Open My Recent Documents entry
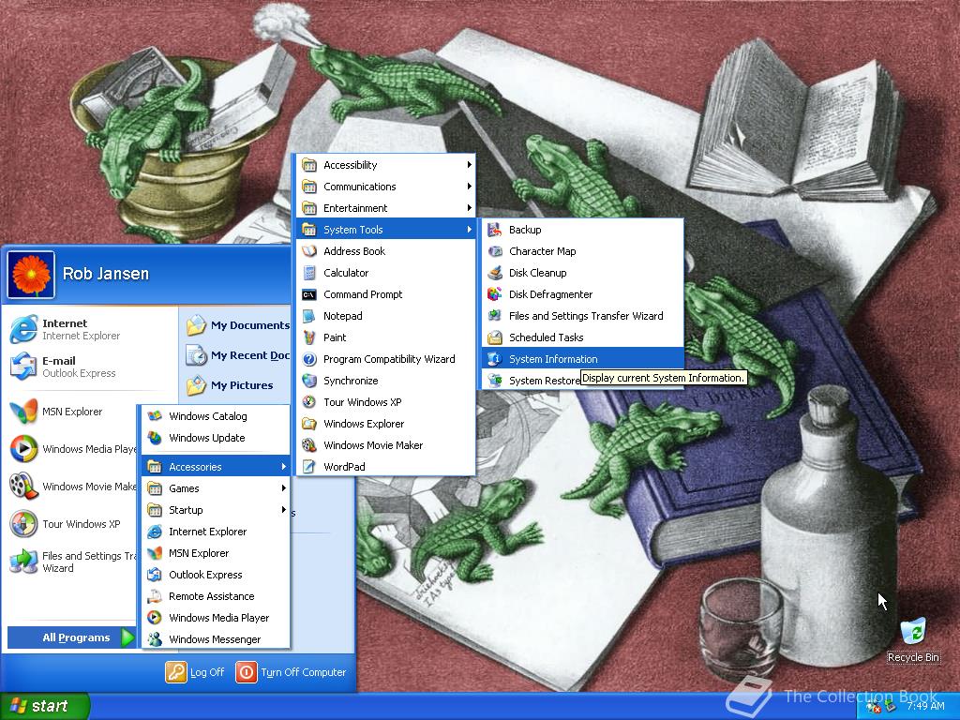 237,355
